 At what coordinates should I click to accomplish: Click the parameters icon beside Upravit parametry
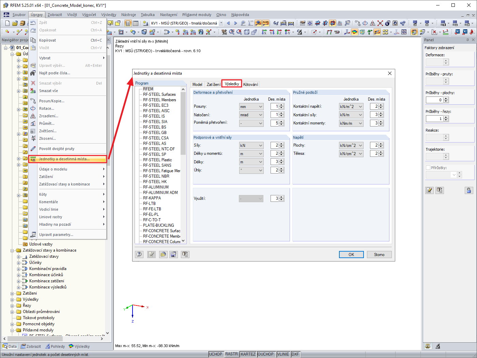point(33,235)
